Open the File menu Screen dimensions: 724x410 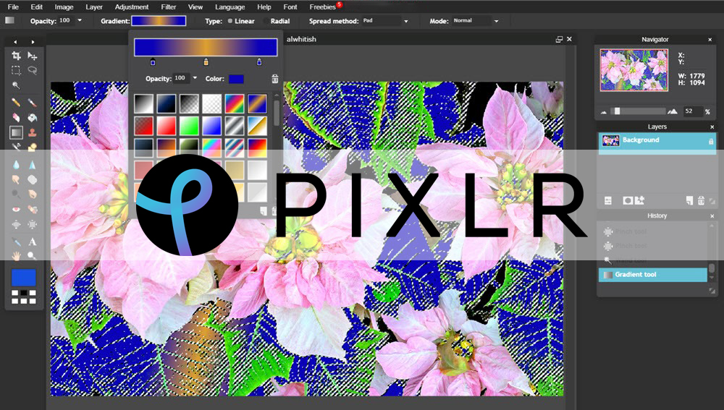[13, 7]
